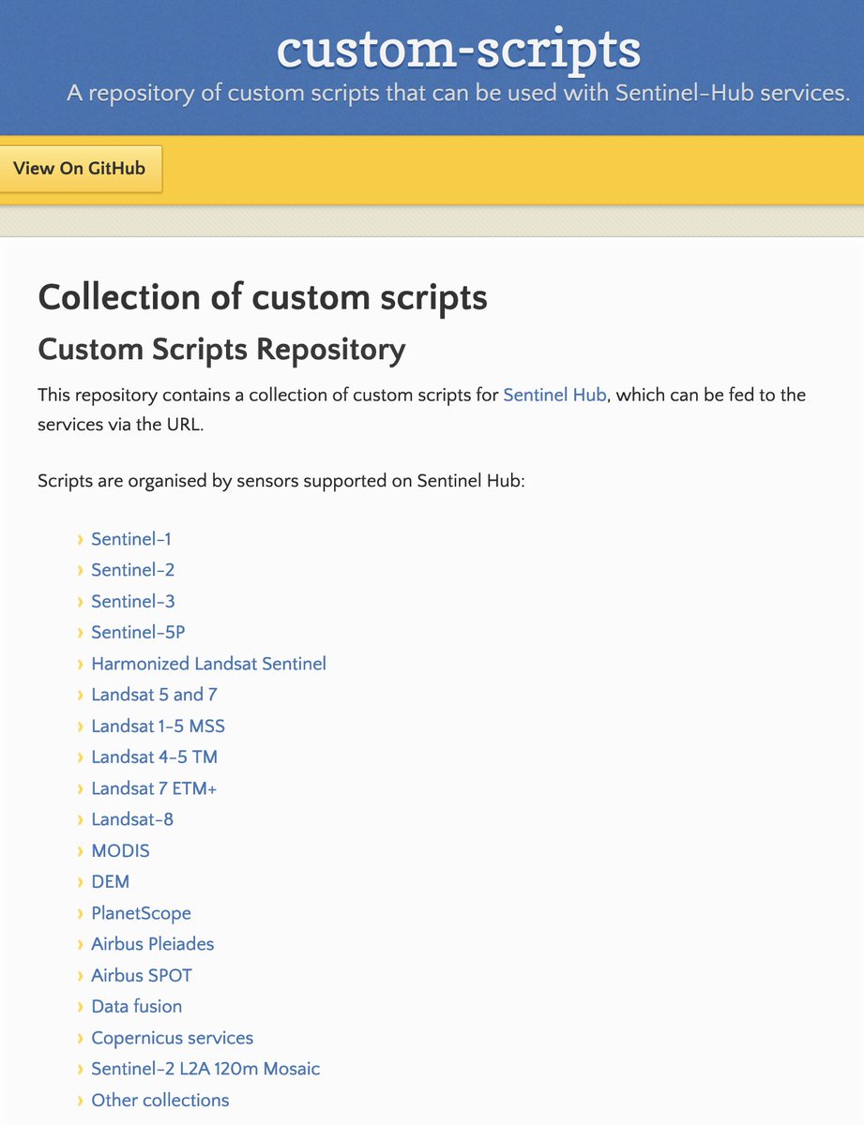Open the Copernicus services link
Screen dimensions: 864x1125
(172, 1038)
